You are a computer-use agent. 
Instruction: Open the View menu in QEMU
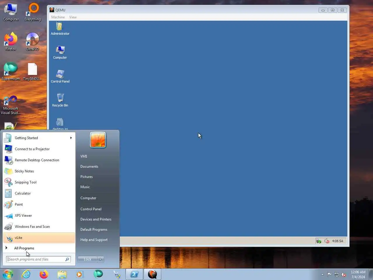click(73, 17)
